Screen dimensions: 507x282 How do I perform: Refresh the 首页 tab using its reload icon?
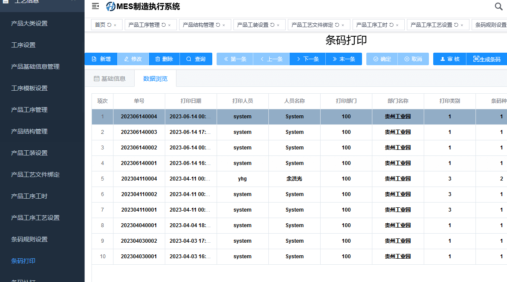109,25
